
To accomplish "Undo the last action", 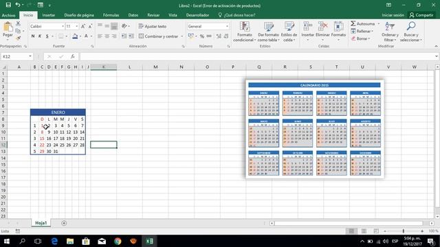I will click(18, 5).
